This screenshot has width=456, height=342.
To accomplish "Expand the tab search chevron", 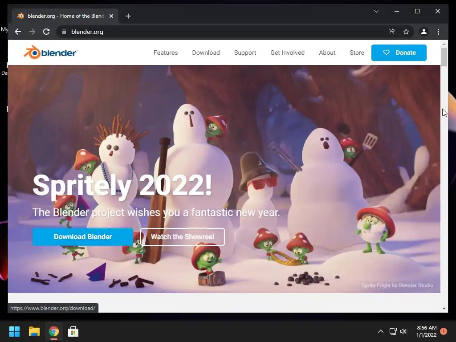I will [x=376, y=11].
